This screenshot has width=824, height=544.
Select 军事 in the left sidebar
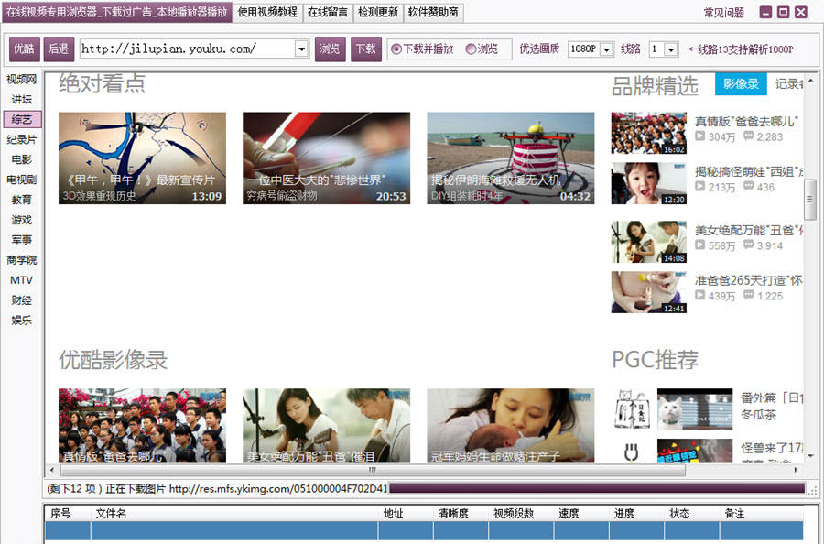[22, 240]
